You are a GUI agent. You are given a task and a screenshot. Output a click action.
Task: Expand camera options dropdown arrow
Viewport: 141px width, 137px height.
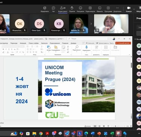[x=134, y=9]
